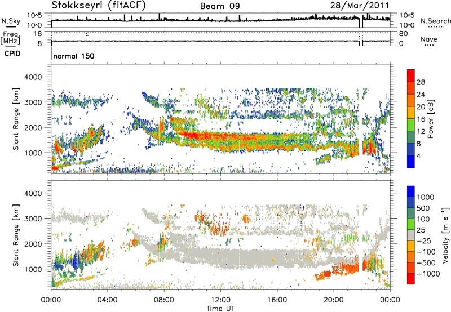
Task: Click the '-1000' tick on the Velocity scale
Action: (x=428, y=274)
